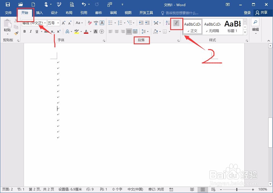This screenshot has width=273, height=193.
Task: Create a new blank document icon
Action: (x=33, y=4)
